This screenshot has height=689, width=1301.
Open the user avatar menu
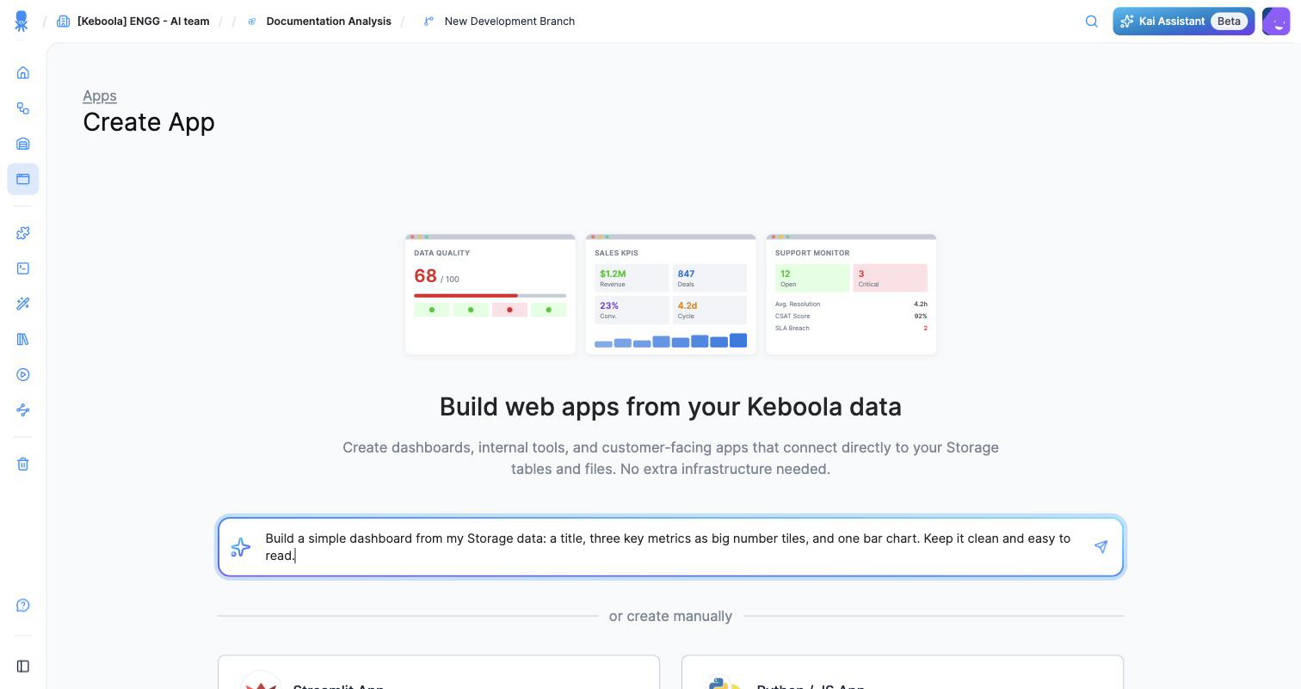[1276, 22]
